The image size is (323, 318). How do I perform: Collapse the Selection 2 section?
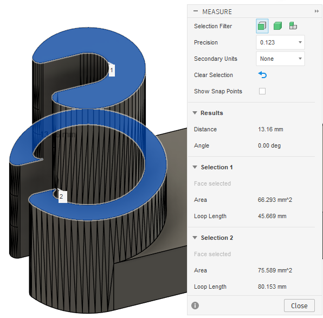pos(195,238)
